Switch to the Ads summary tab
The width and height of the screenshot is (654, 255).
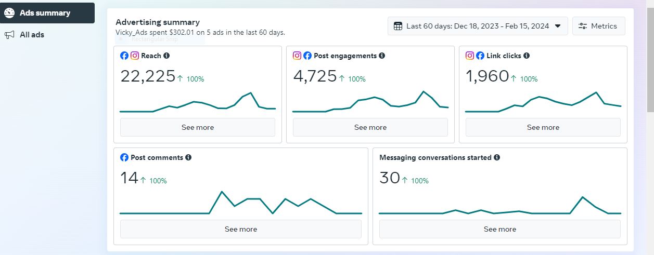pos(47,12)
